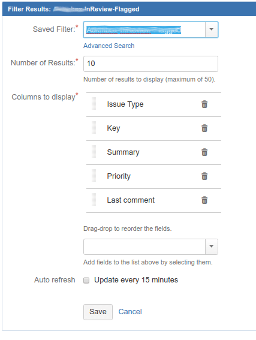Screen dimensions: 256x340
Task: Click the Key row drag handle
Action: coord(94,128)
